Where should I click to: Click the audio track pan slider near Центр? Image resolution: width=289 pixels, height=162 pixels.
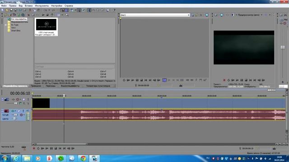tap(14, 119)
